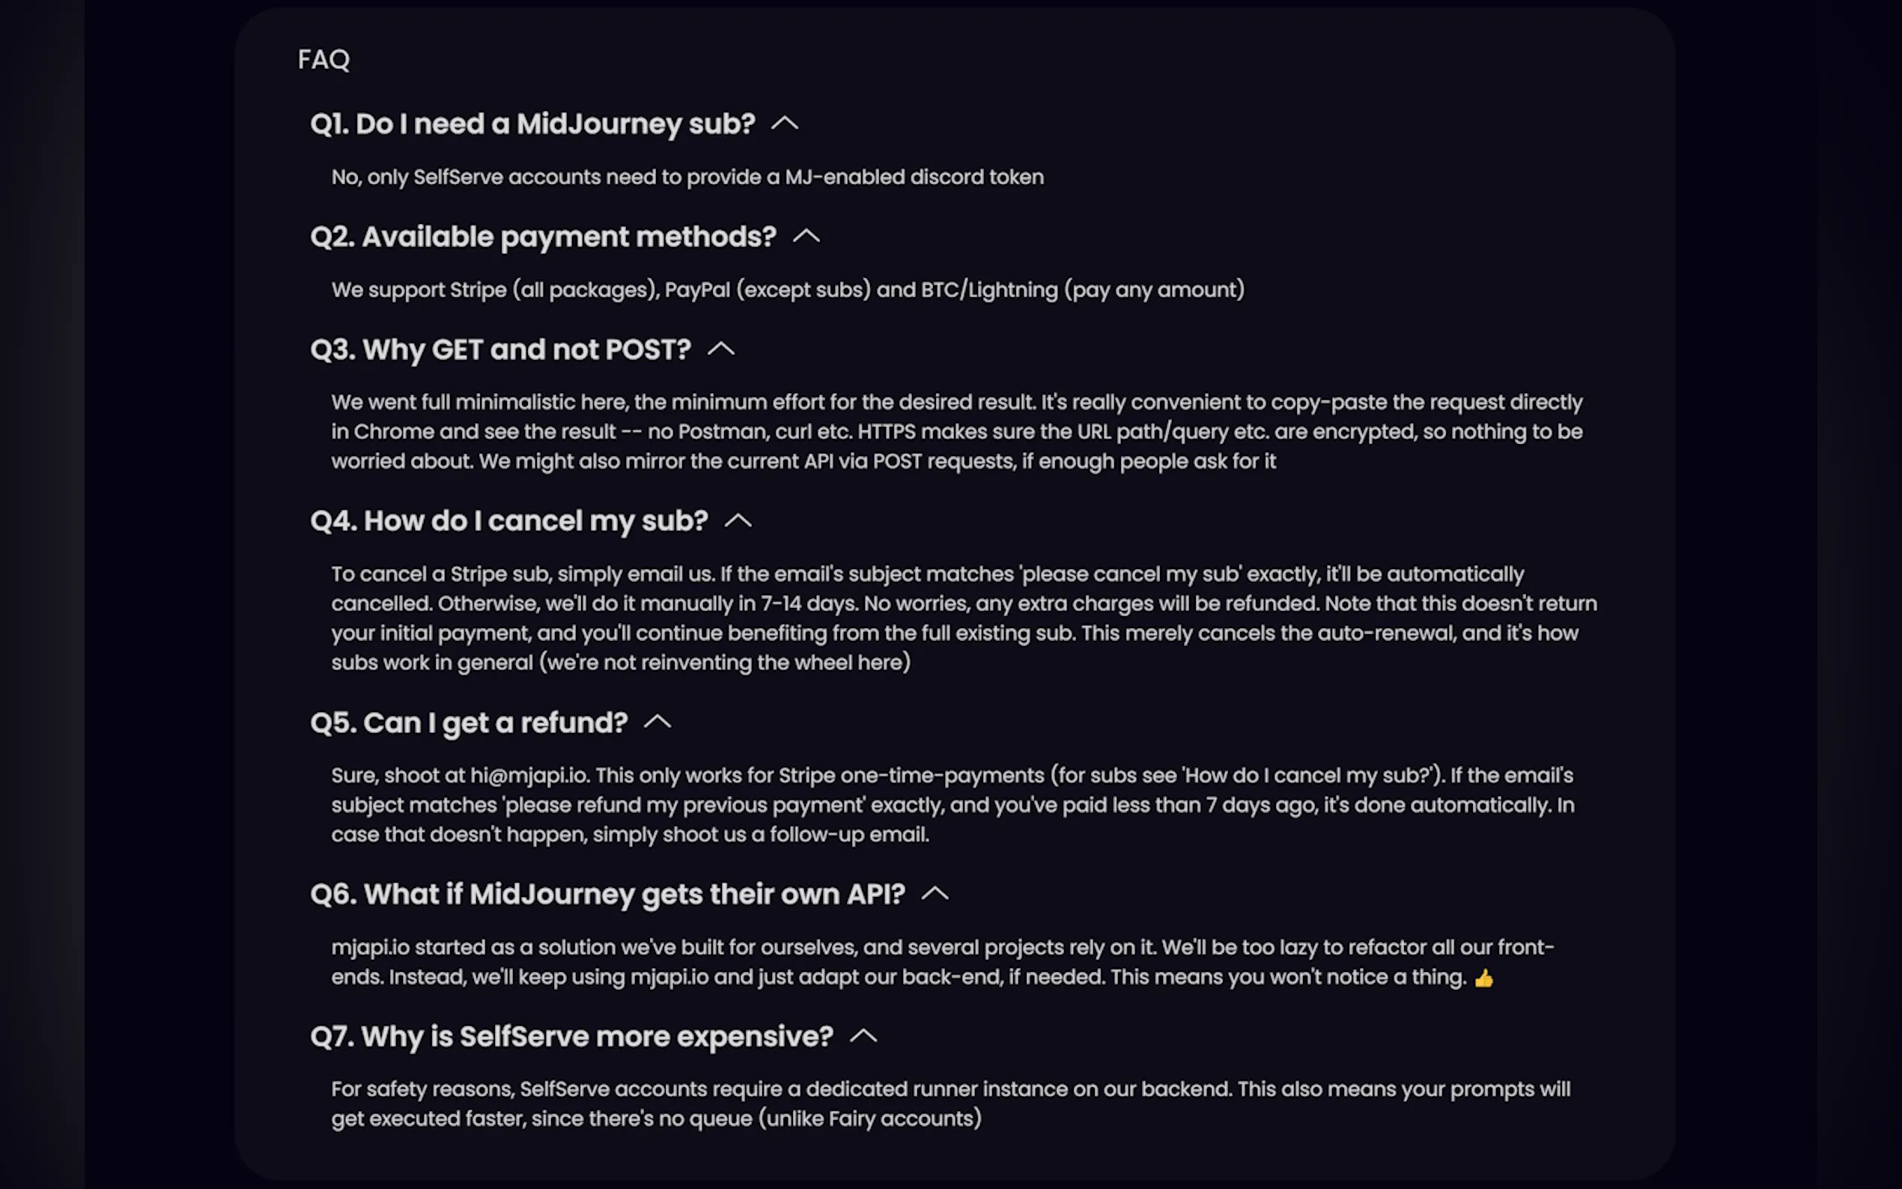The width and height of the screenshot is (1902, 1189).
Task: Click Q2 Available payment methods heading
Action: click(x=544, y=237)
